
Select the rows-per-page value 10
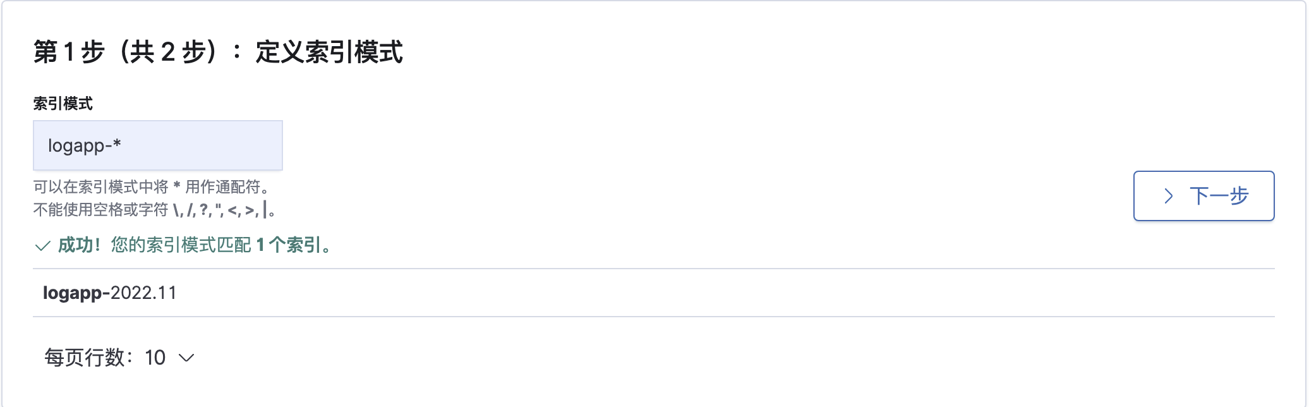(155, 358)
